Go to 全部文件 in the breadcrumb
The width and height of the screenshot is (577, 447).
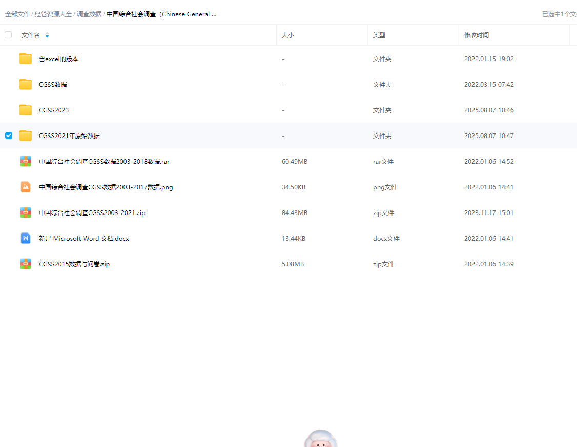tap(17, 14)
